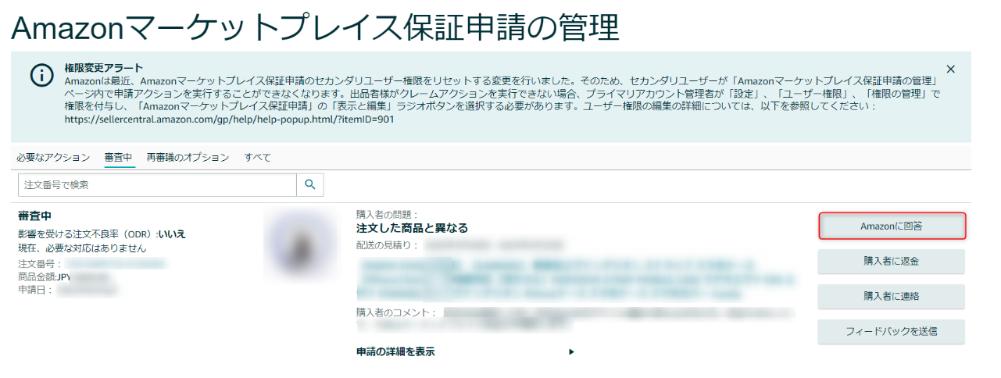Click the info icon in the alert banner

pyautogui.click(x=41, y=74)
